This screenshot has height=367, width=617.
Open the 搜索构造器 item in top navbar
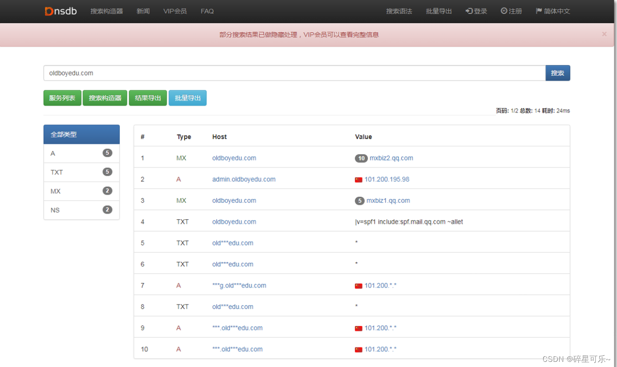[x=106, y=11]
